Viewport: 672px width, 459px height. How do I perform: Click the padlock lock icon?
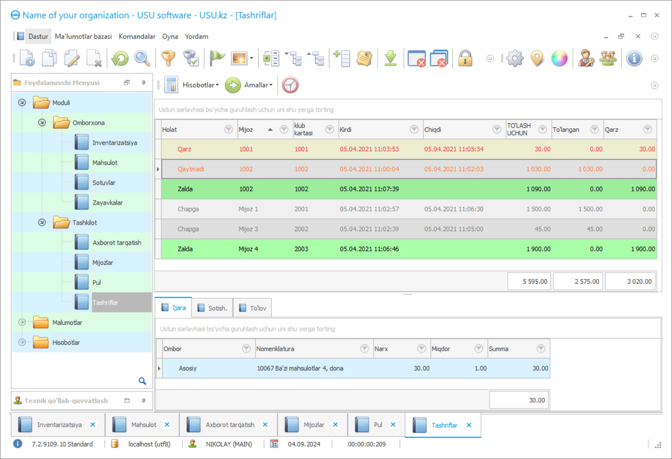pos(465,58)
